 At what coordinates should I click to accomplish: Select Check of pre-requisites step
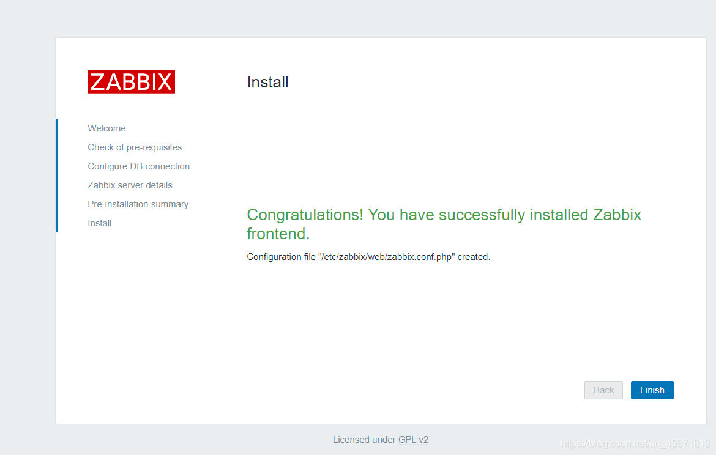[x=135, y=147]
